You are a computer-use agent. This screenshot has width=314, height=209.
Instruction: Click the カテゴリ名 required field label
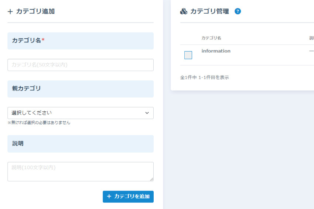pos(28,40)
